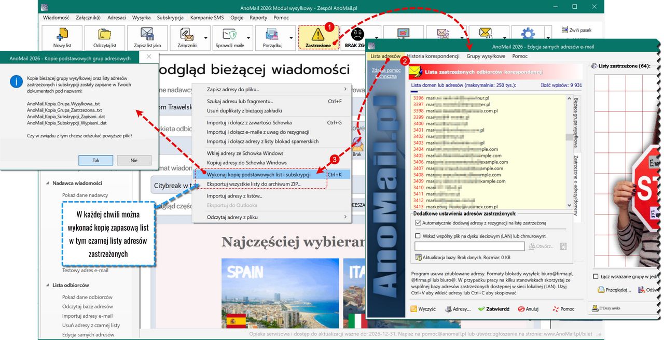Image resolution: width=664 pixels, height=340 pixels.
Task: Click the Zwiń pasek icon
Action: pyautogui.click(x=564, y=30)
